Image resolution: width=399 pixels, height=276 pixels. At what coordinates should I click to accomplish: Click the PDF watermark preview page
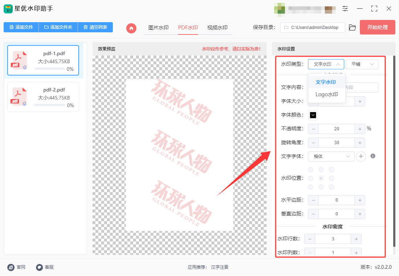click(180, 155)
